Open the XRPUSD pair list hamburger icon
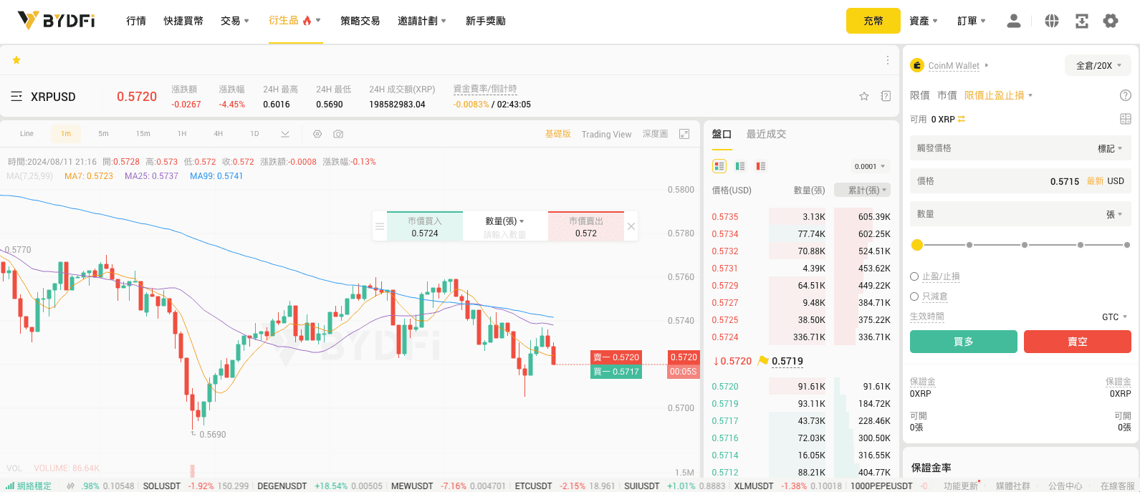 tap(16, 96)
